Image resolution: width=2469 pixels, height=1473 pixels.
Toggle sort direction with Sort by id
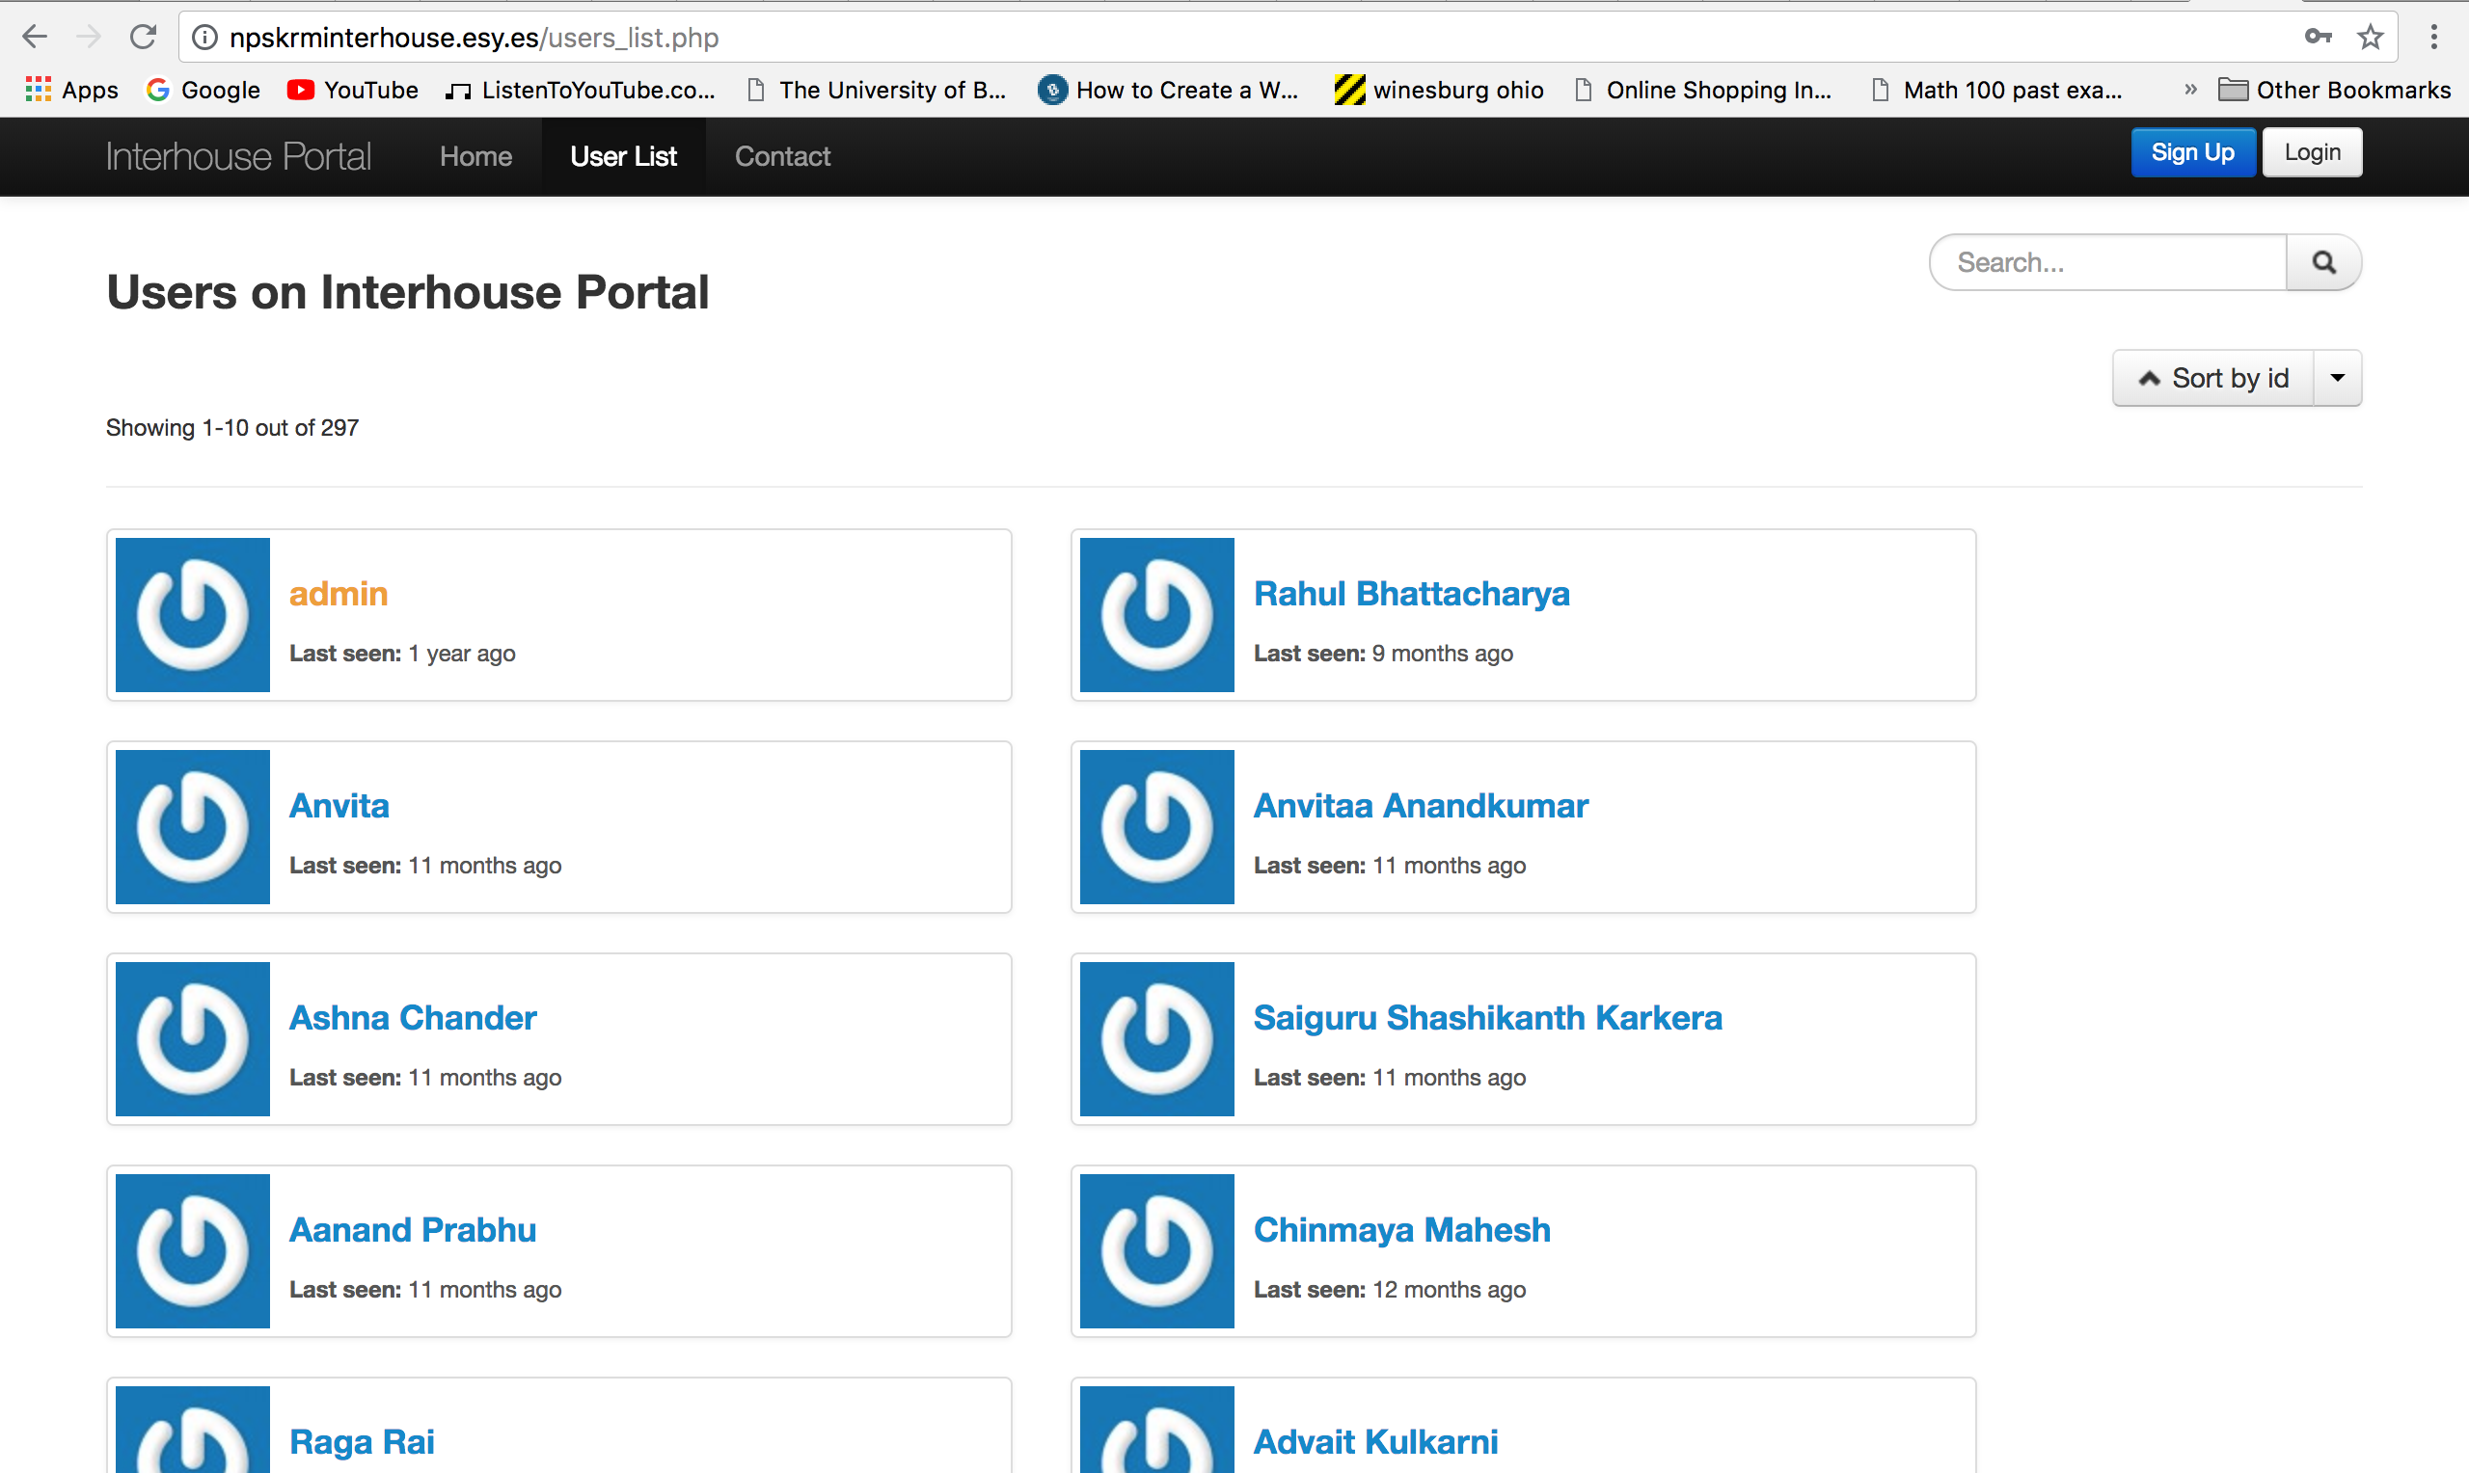coord(2212,378)
